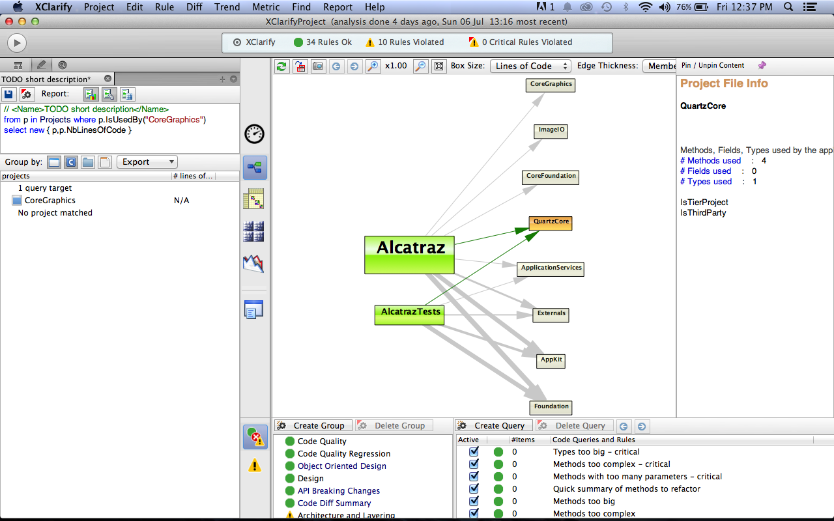Image resolution: width=834 pixels, height=521 pixels.
Task: Open the Diff menu
Action: (194, 7)
